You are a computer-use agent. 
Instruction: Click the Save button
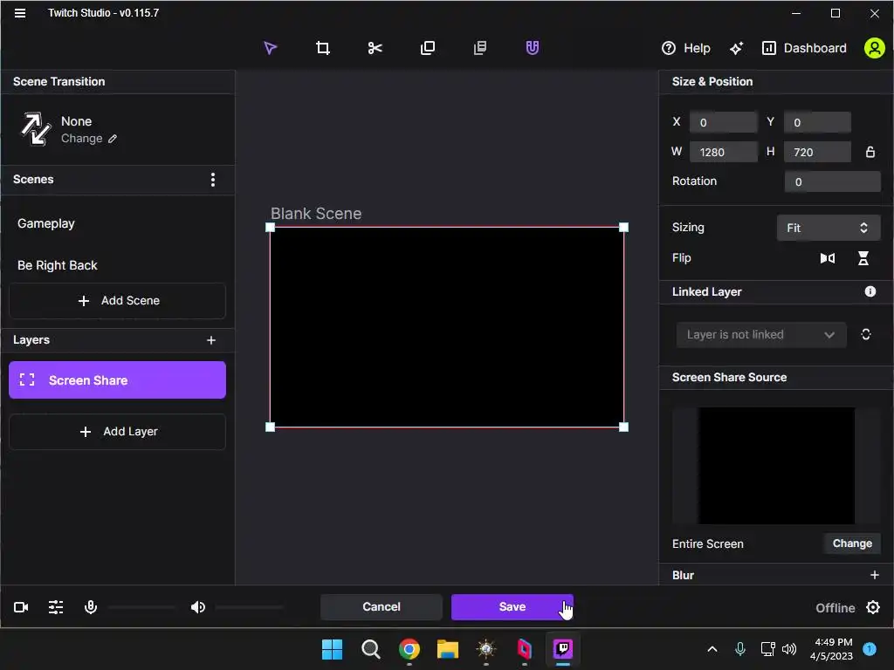coord(512,607)
